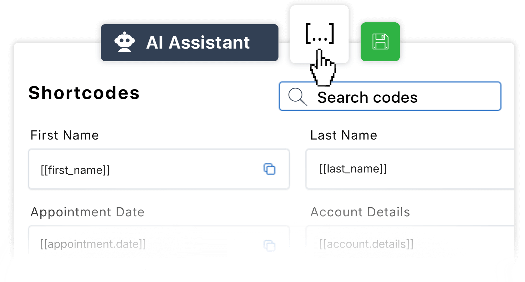Click the [[account.details]] code text
Viewport: 525px width, 282px height.
tap(366, 244)
